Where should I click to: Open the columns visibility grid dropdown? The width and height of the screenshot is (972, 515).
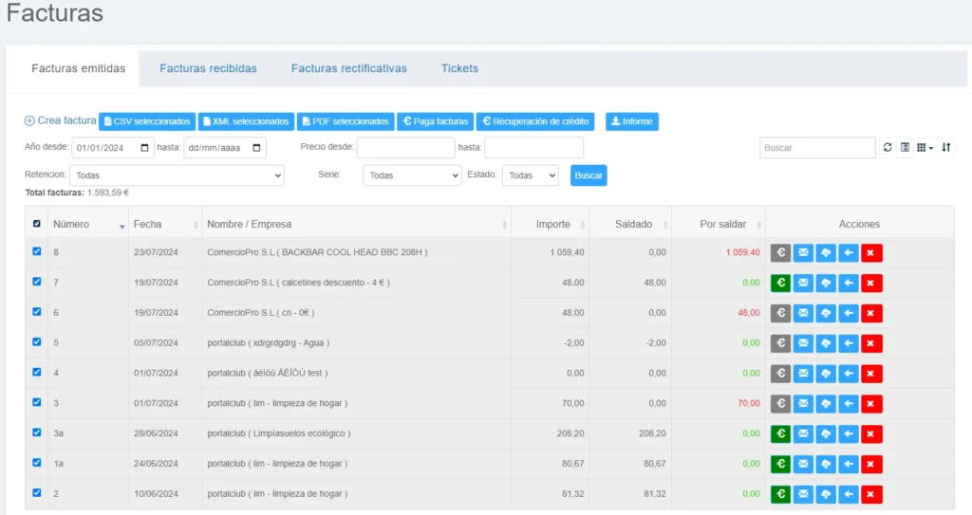tap(925, 148)
